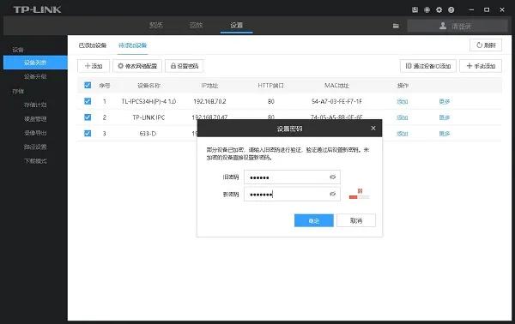Click the 设置密码 lock button in toolbar
Viewport: 515px width, 324px height.
coord(185,66)
